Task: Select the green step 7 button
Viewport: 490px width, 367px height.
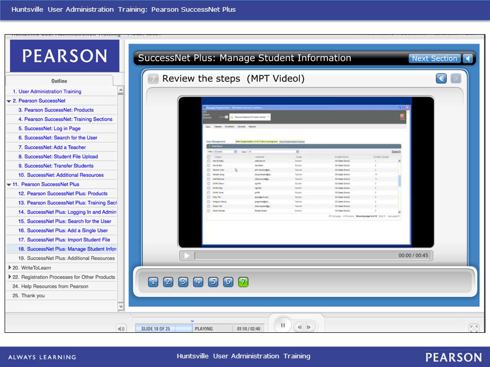Action: tap(243, 282)
